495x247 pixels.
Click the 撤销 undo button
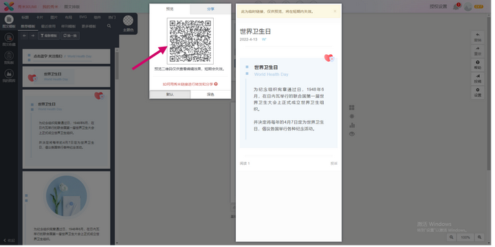coord(478,38)
